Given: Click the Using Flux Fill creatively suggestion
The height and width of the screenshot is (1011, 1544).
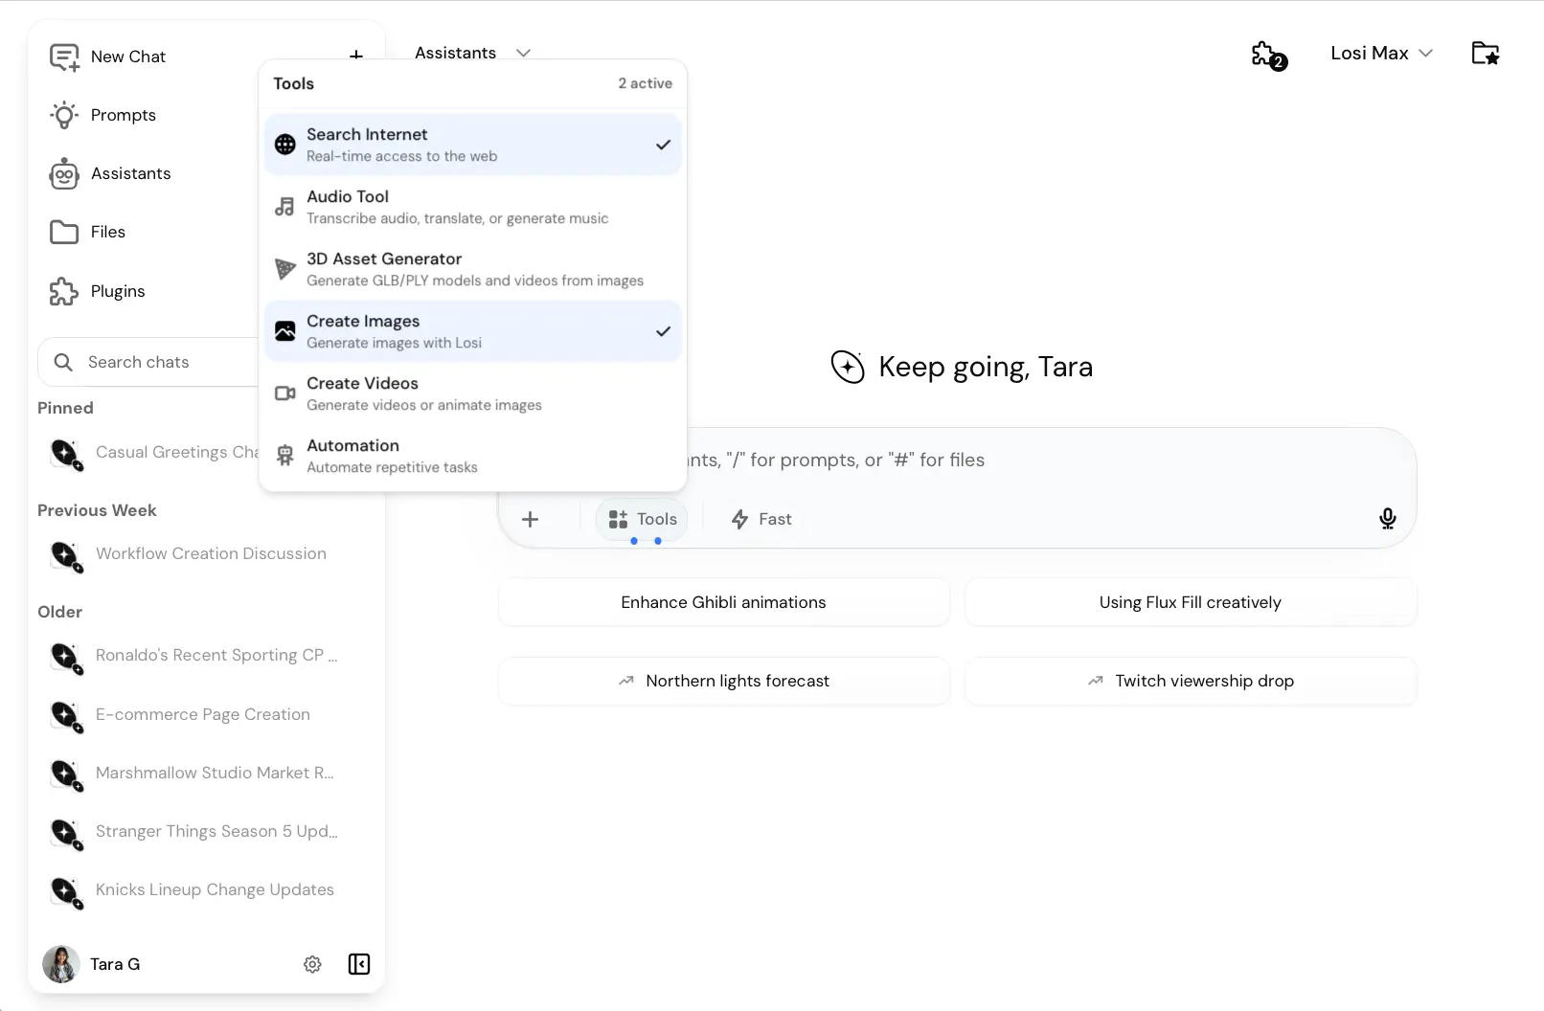Looking at the screenshot, I should coord(1190,602).
